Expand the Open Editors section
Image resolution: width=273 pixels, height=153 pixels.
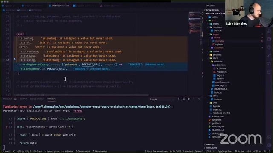[x=212, y=10]
